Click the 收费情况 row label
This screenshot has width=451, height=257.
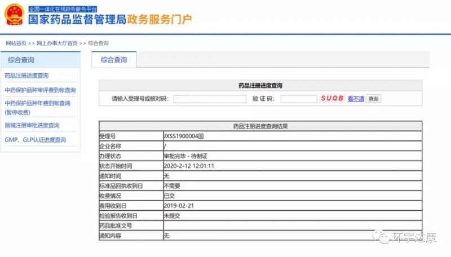[x=110, y=196]
